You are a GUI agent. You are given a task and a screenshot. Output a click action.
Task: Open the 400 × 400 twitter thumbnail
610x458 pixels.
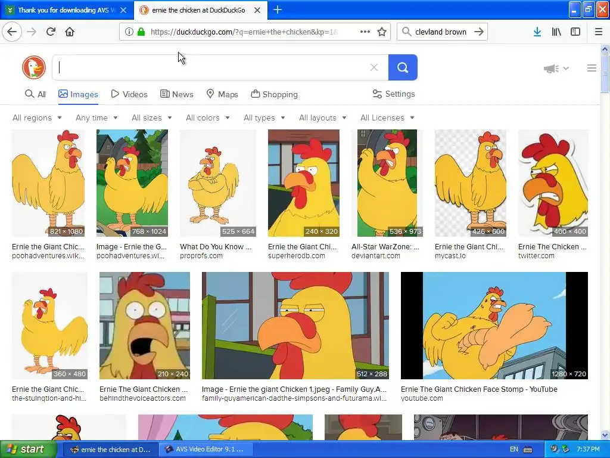553,183
